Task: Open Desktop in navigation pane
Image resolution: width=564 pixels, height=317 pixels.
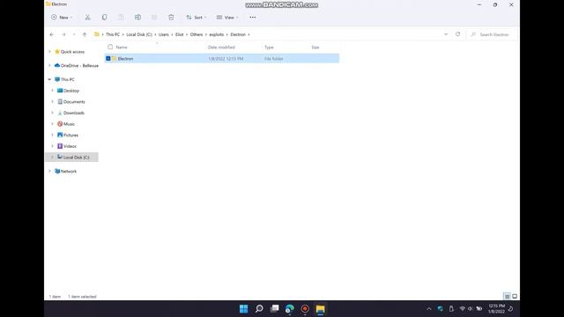Action: pos(71,91)
